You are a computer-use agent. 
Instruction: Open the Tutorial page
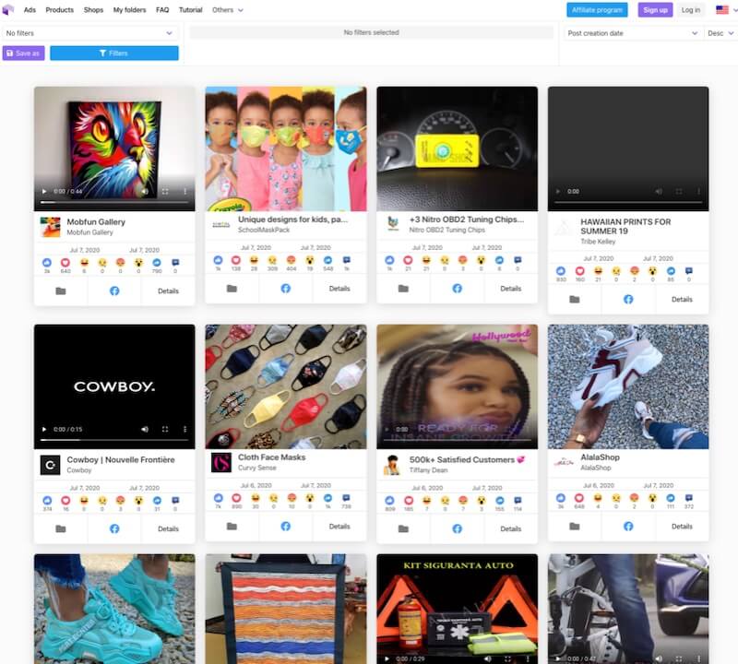pyautogui.click(x=191, y=10)
